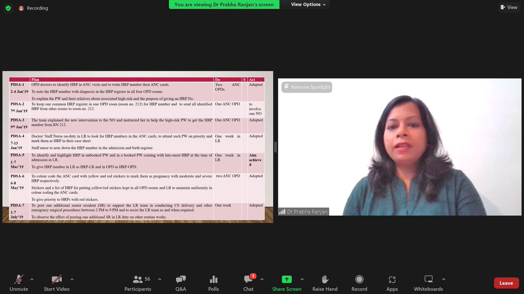Click Remove Spotlight on the video
The width and height of the screenshot is (524, 294).
(307, 87)
